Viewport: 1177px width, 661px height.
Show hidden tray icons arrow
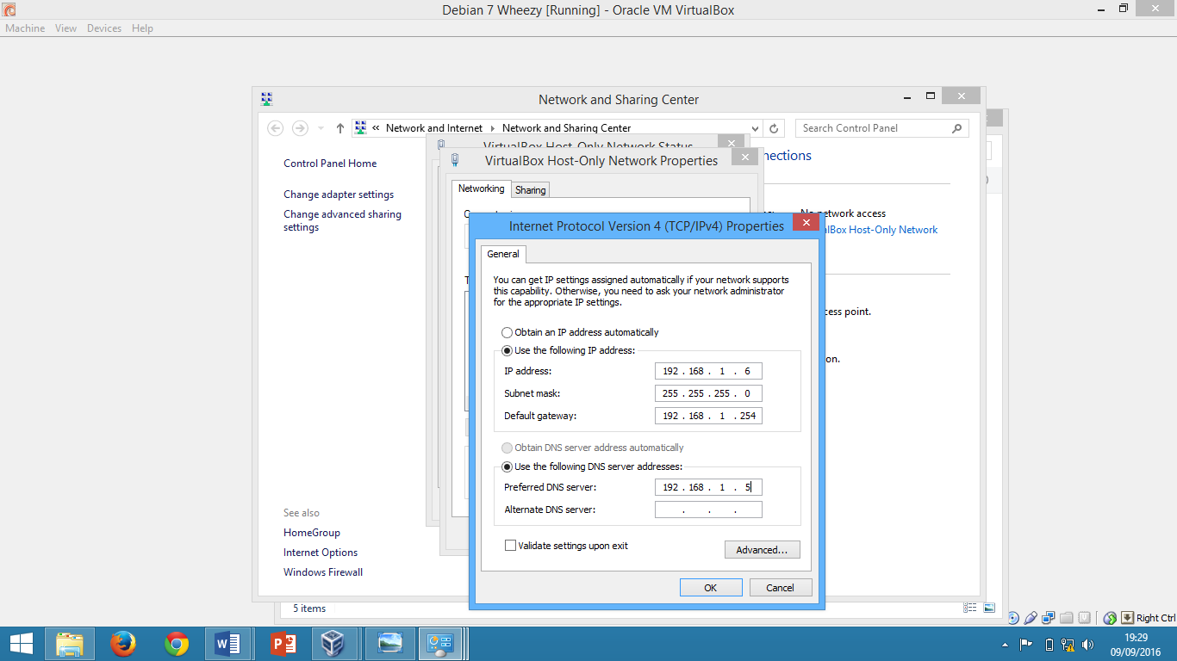pos(1005,644)
